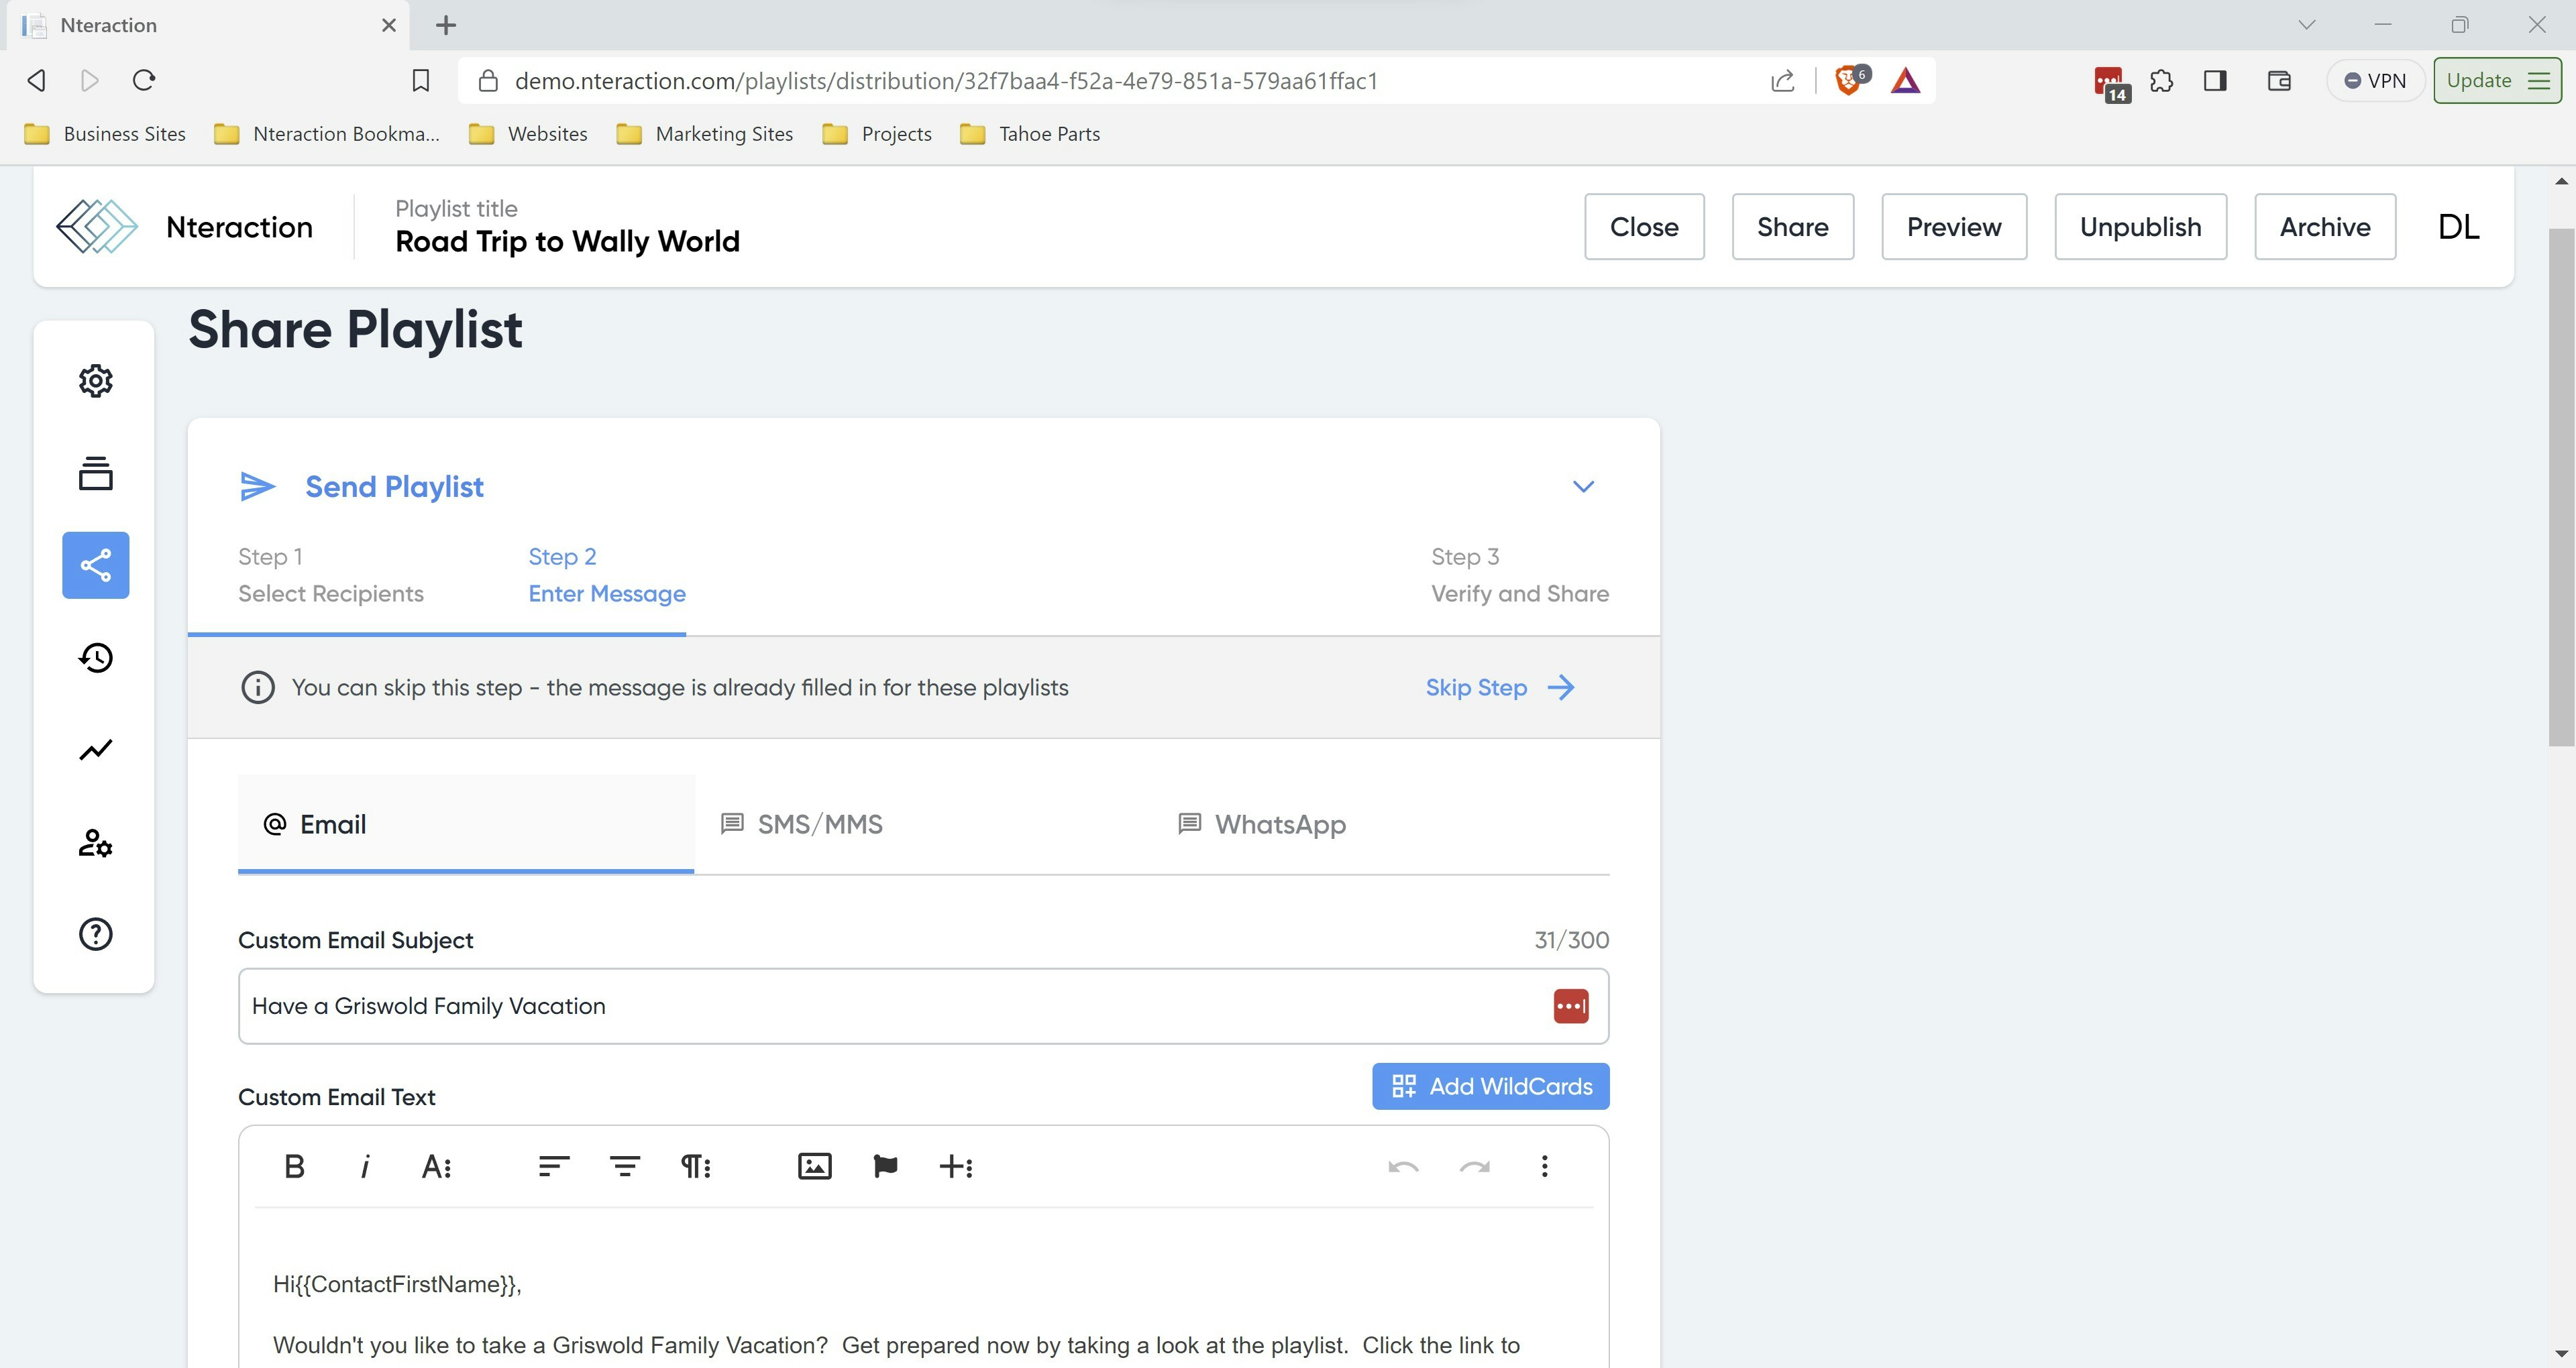Bookmark this page
Screen dimensions: 2576x1368
(421, 80)
